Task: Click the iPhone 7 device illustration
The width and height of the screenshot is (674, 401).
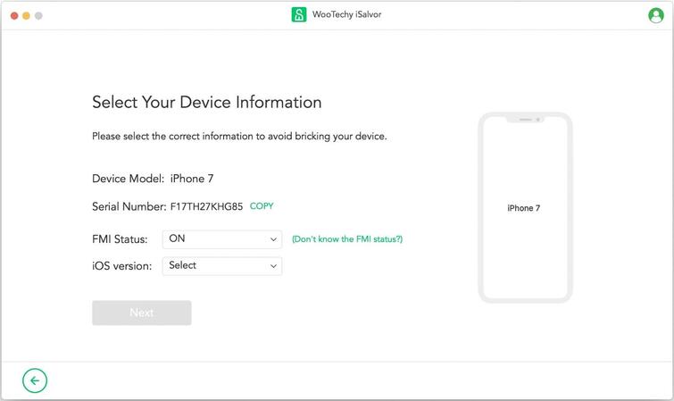Action: pyautogui.click(x=524, y=207)
